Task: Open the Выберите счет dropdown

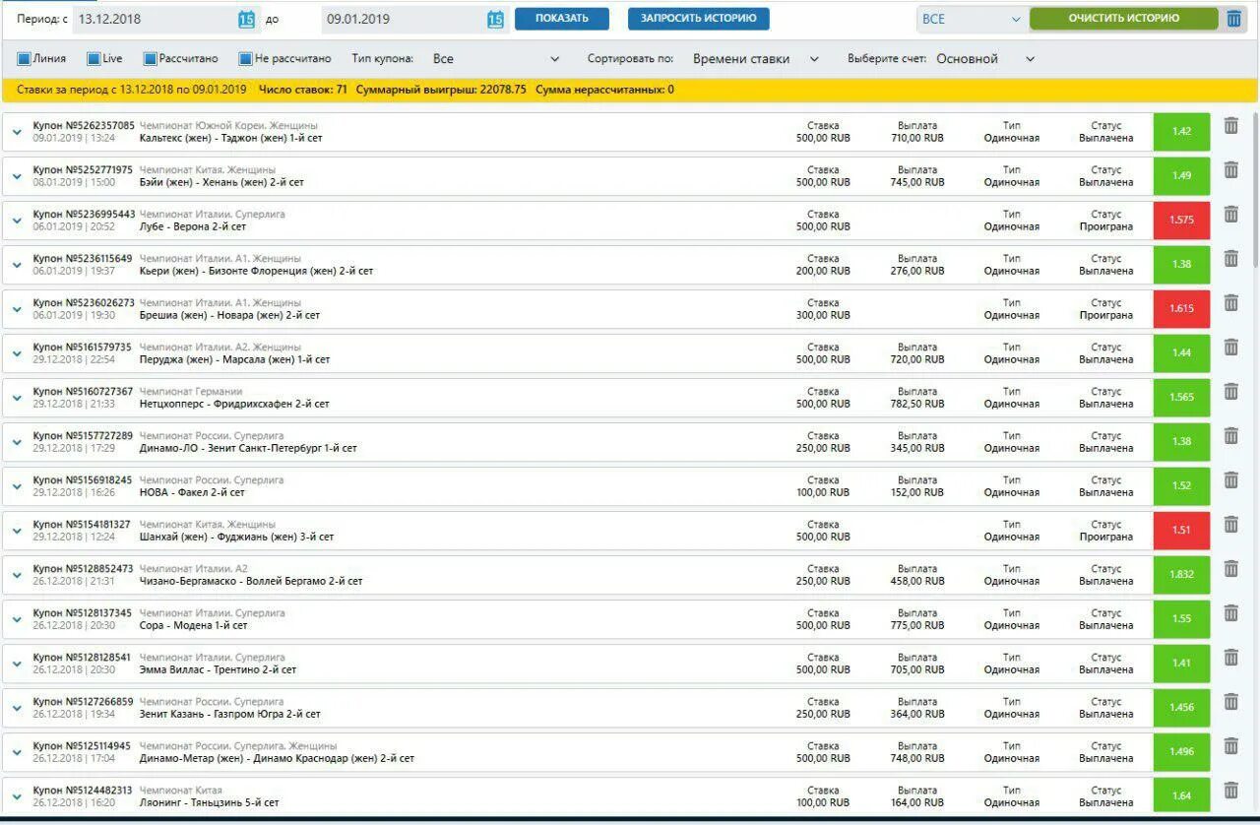Action: (985, 59)
